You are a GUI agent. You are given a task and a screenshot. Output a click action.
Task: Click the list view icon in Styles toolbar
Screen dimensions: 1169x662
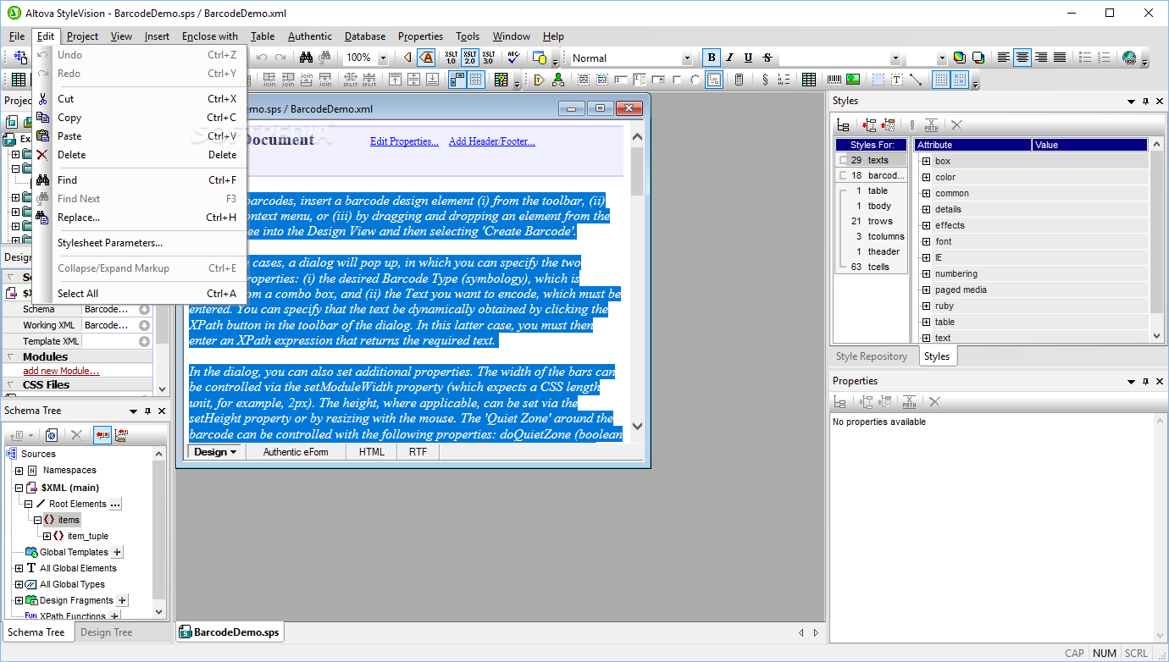pos(843,125)
